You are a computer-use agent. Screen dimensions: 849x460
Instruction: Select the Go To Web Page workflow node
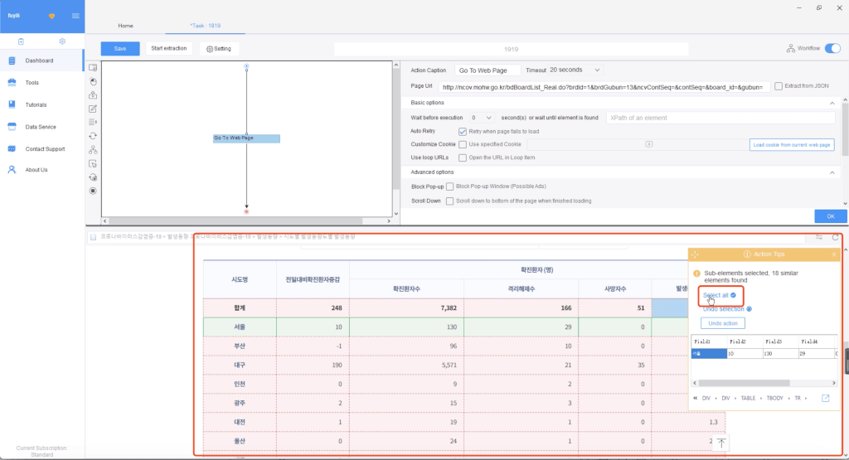[246, 138]
